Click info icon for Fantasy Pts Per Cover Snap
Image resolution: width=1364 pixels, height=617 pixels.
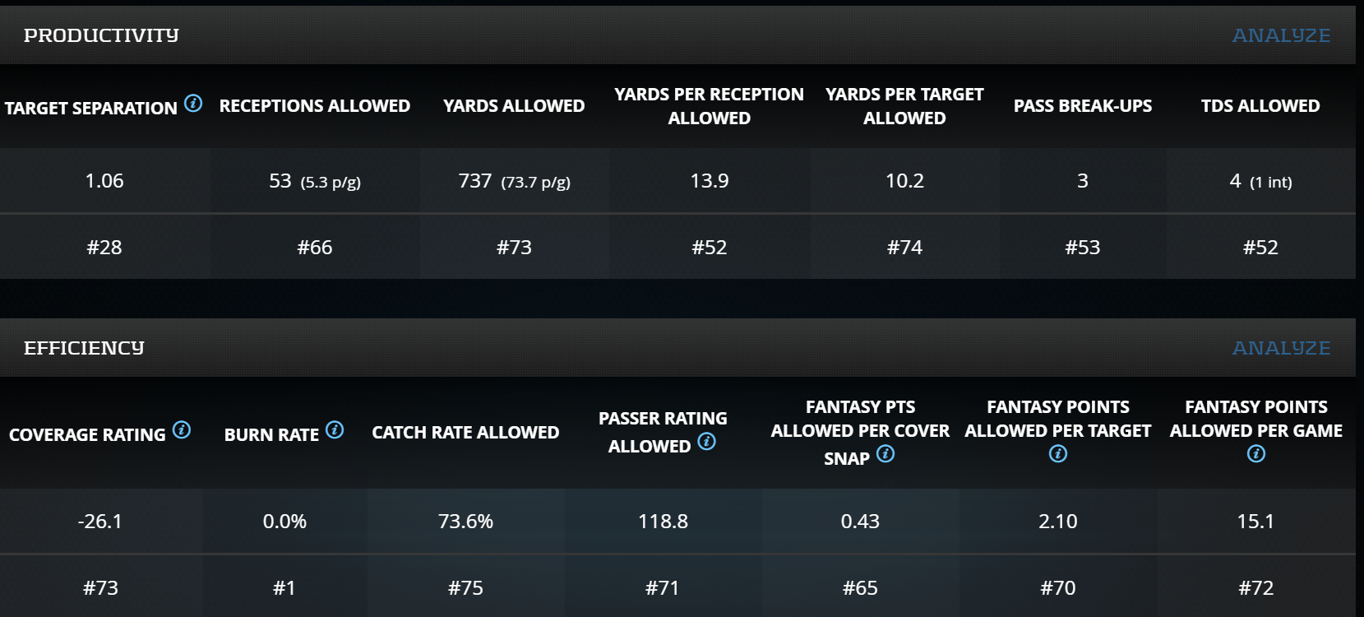(885, 454)
